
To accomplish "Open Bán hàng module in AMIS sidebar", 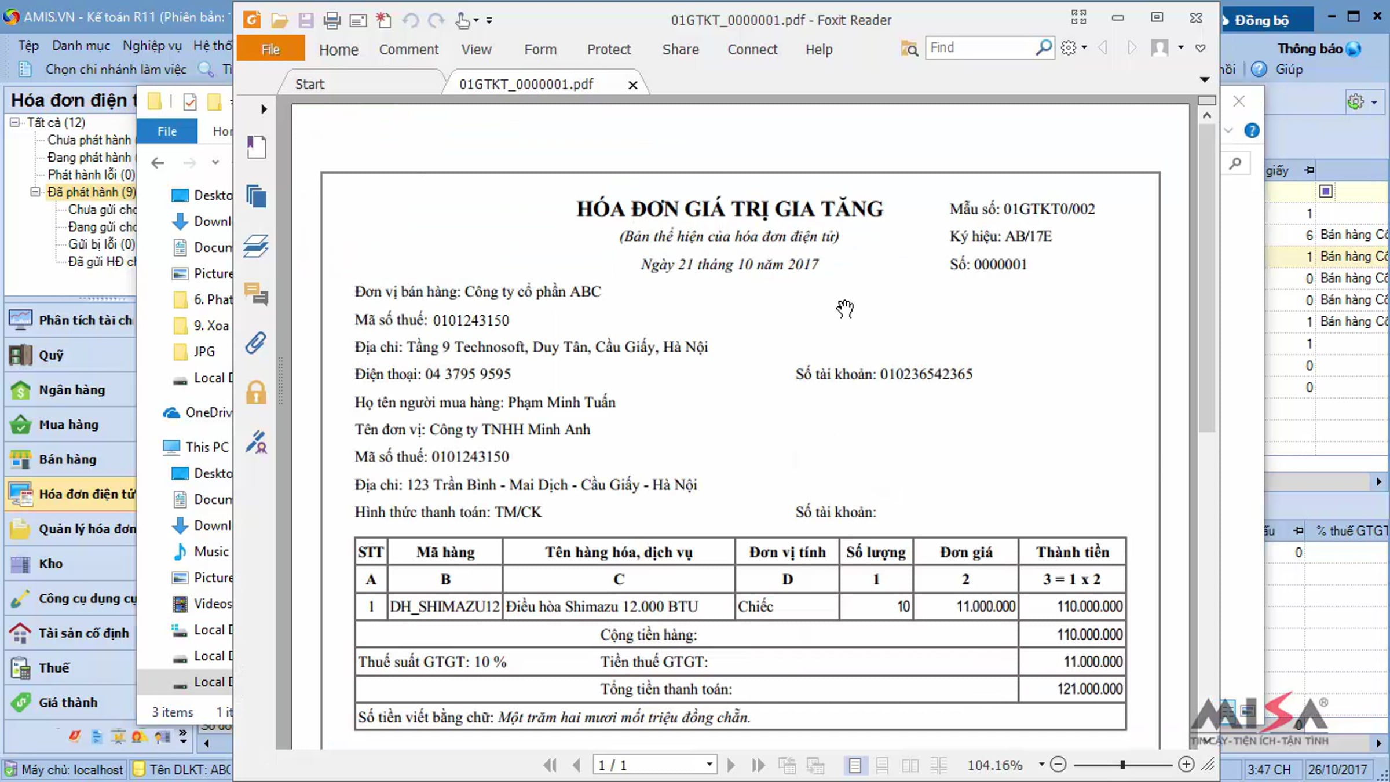I will [71, 459].
